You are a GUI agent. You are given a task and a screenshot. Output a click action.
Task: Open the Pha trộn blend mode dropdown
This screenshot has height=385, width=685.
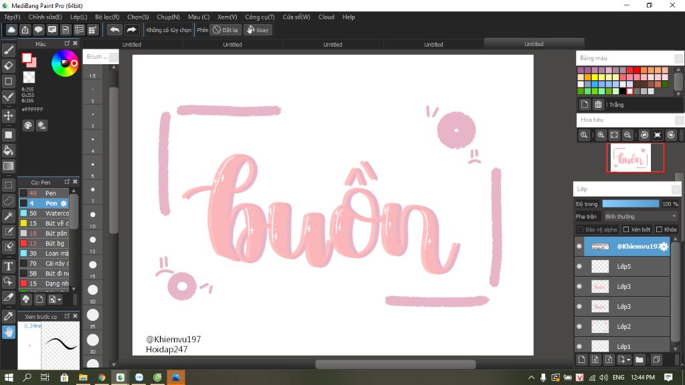(640, 217)
